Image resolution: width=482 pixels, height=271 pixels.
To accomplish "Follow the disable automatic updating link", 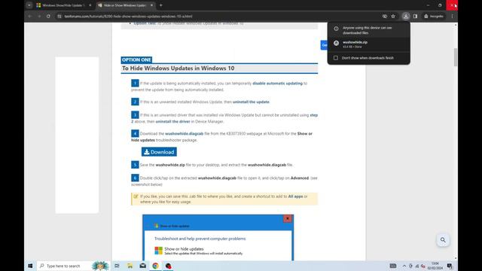I will click(277, 84).
